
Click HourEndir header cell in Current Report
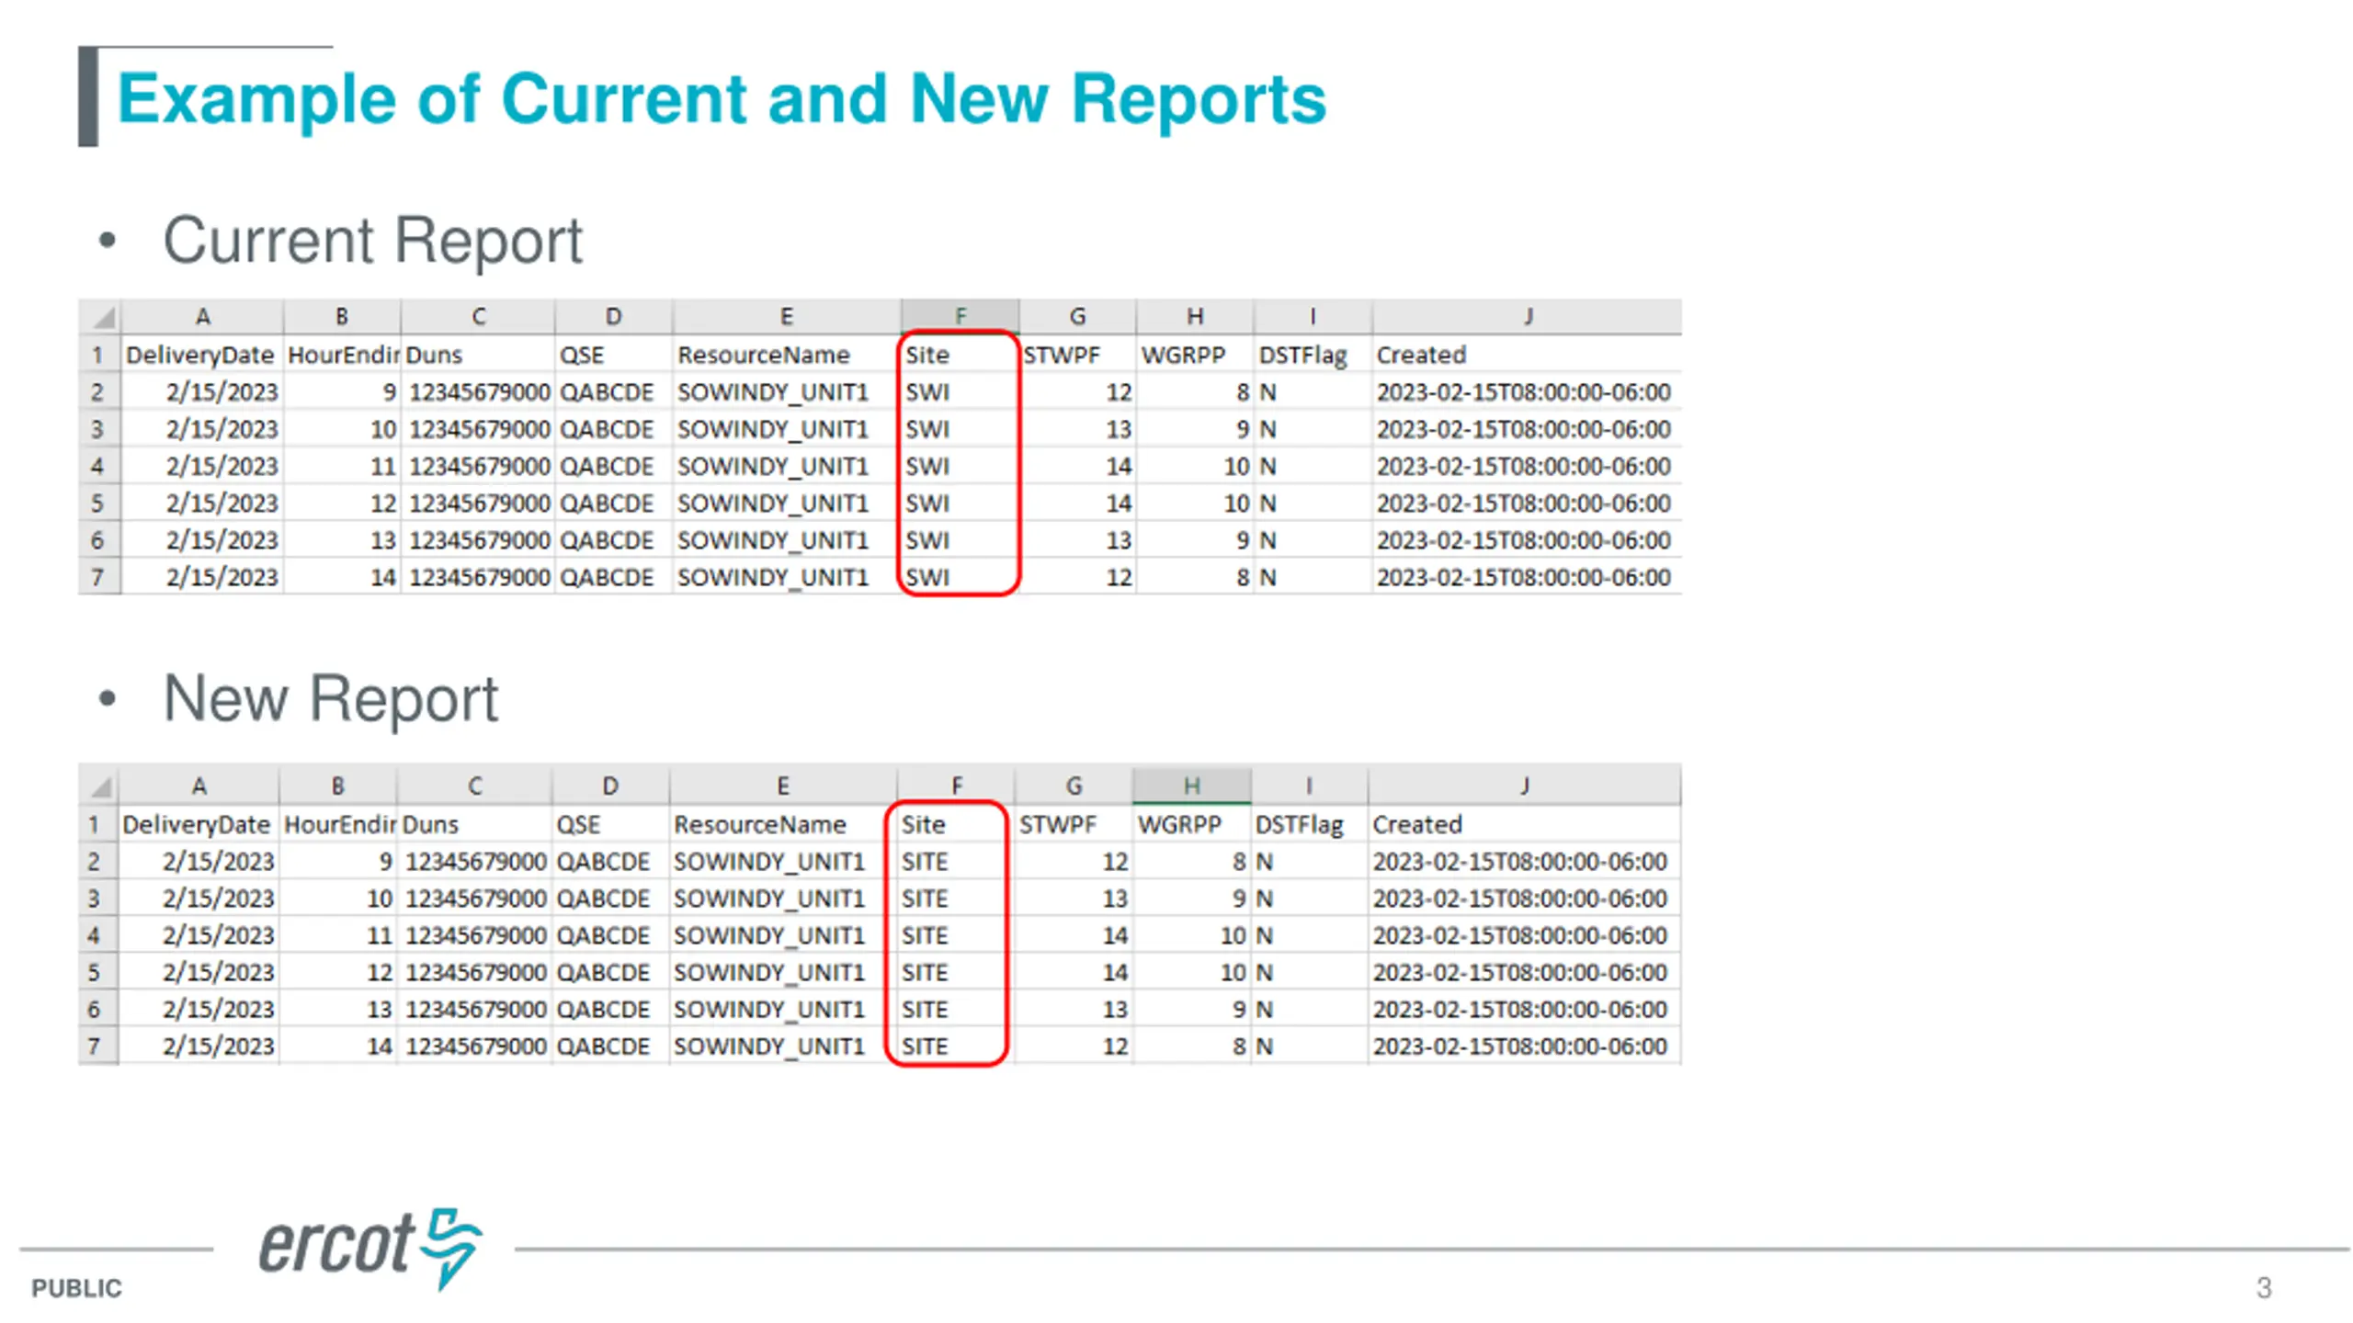tap(342, 355)
